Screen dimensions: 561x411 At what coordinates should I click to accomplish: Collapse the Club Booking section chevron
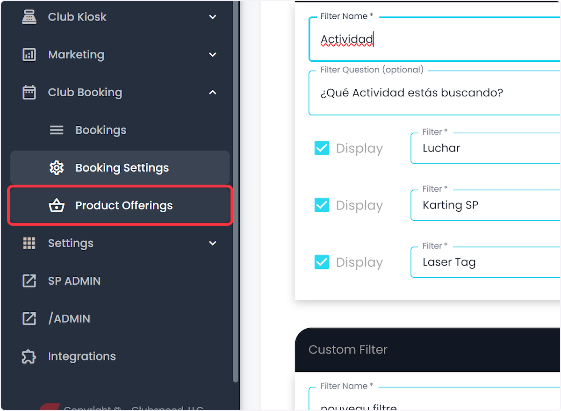(213, 93)
